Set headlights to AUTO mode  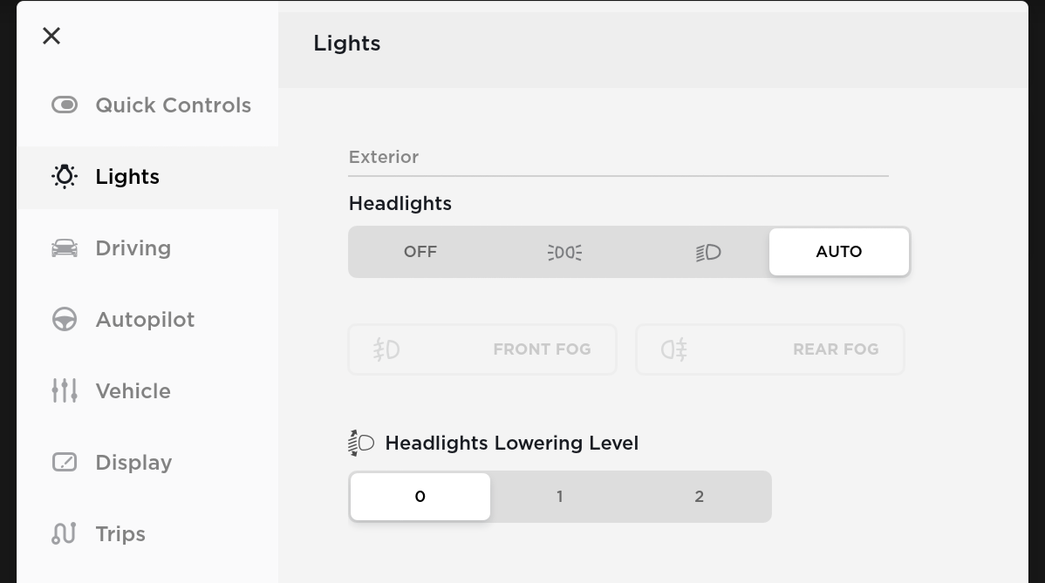pos(838,252)
